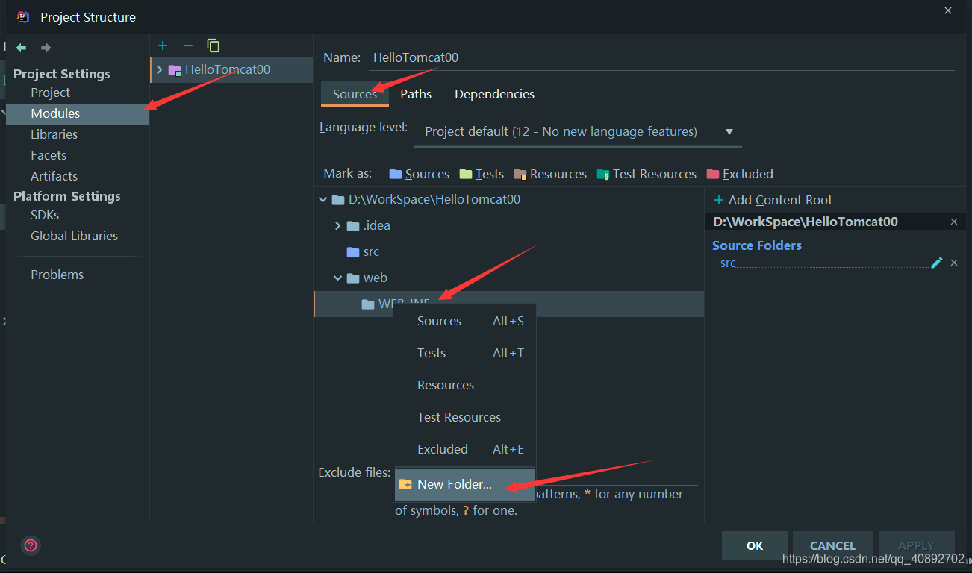Click the Source Folders heading
This screenshot has height=573, width=972.
pyautogui.click(x=757, y=245)
